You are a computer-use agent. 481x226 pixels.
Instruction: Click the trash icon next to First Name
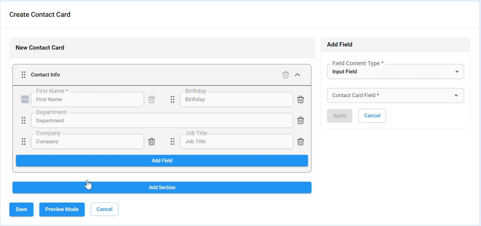click(151, 99)
